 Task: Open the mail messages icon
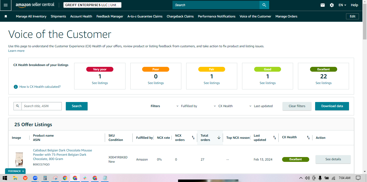[323, 5]
